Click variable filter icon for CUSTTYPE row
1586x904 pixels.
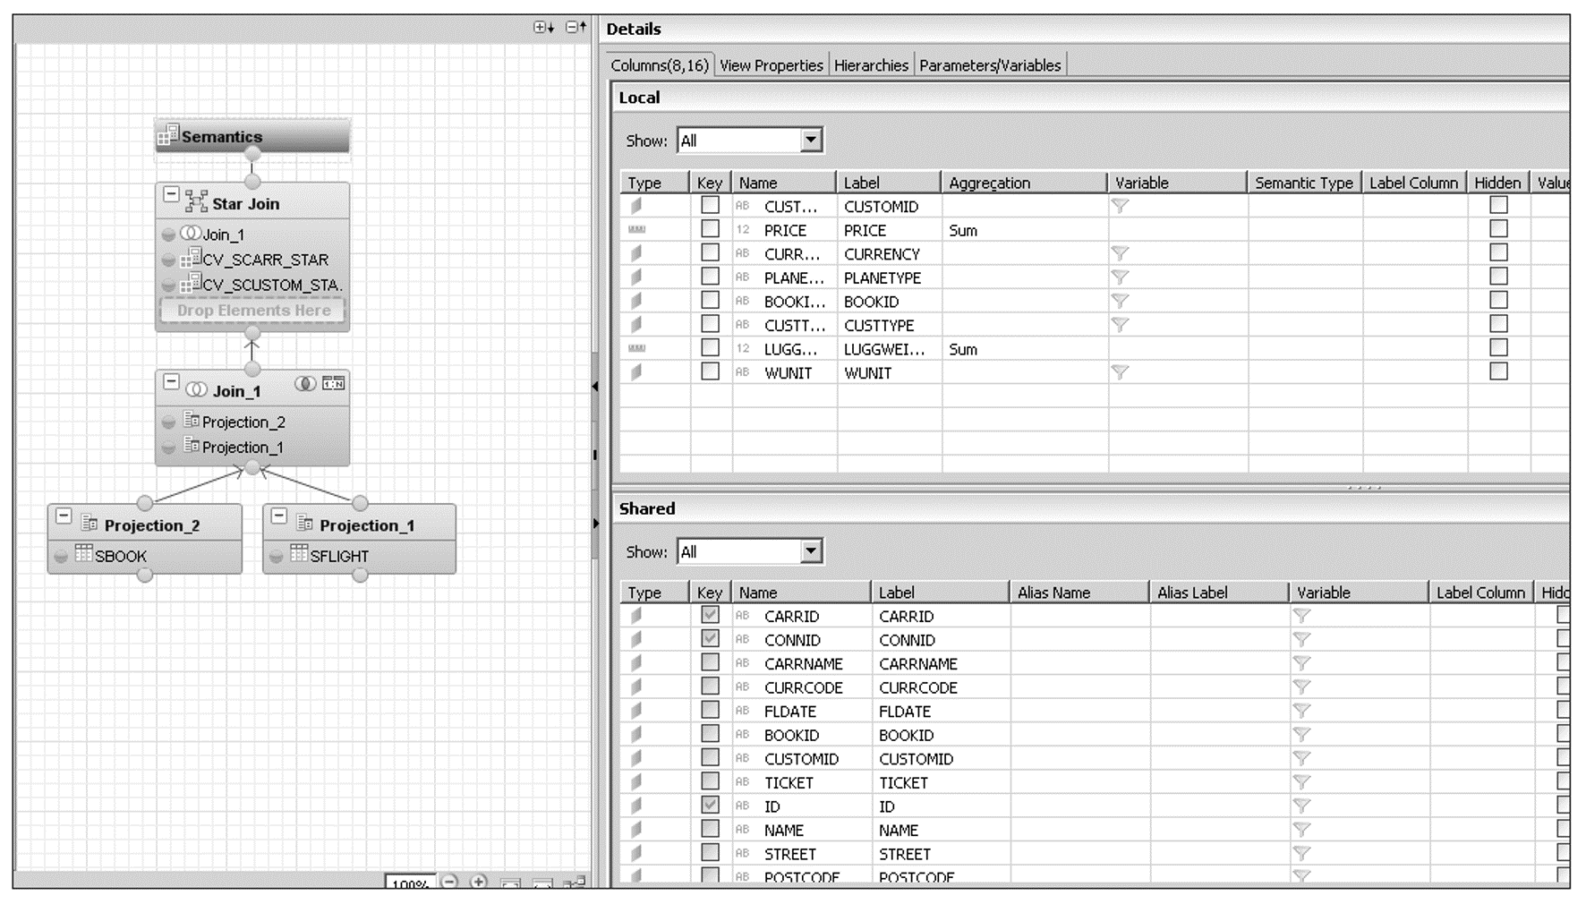pos(1120,325)
